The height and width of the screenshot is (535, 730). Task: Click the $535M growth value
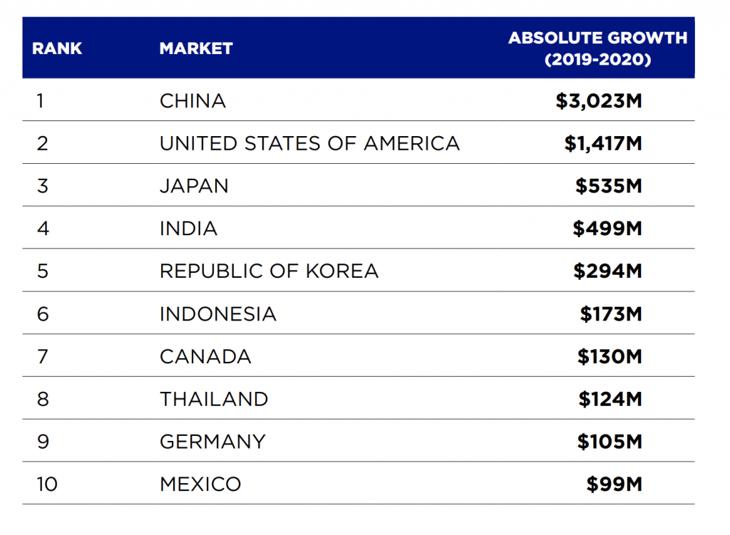(609, 186)
